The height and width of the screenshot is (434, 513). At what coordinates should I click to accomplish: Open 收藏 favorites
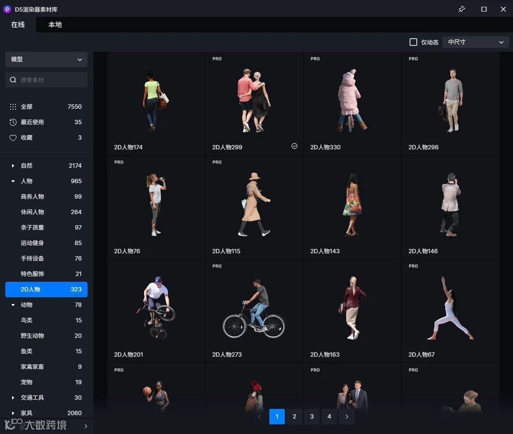pyautogui.click(x=46, y=138)
